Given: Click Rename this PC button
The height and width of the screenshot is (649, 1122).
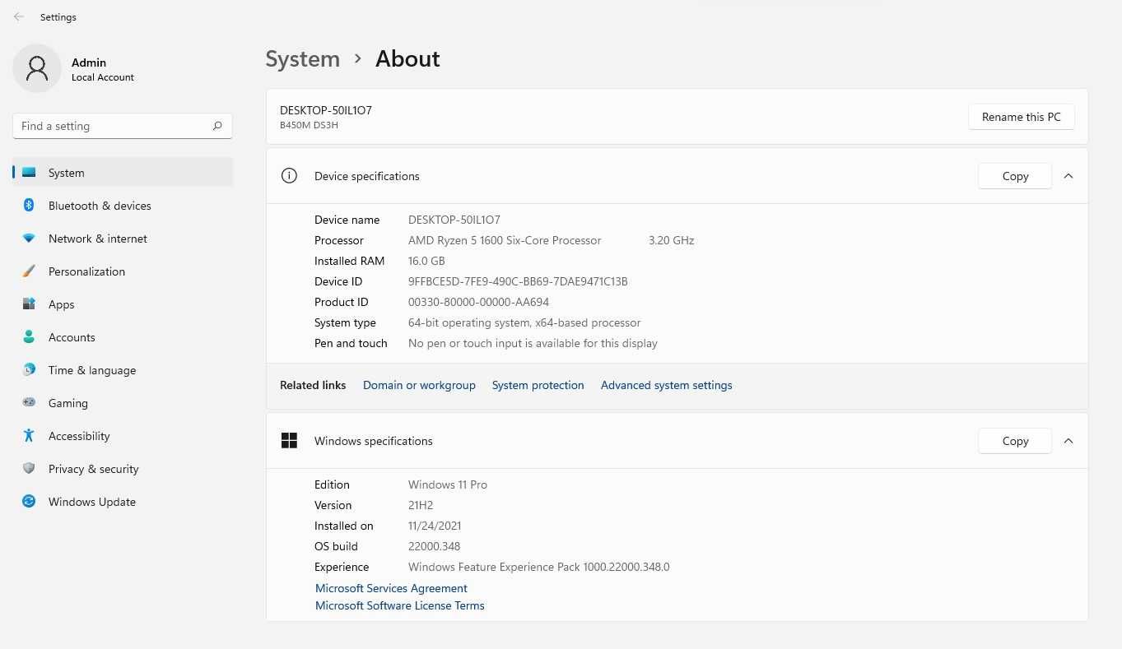Looking at the screenshot, I should click(x=1021, y=117).
